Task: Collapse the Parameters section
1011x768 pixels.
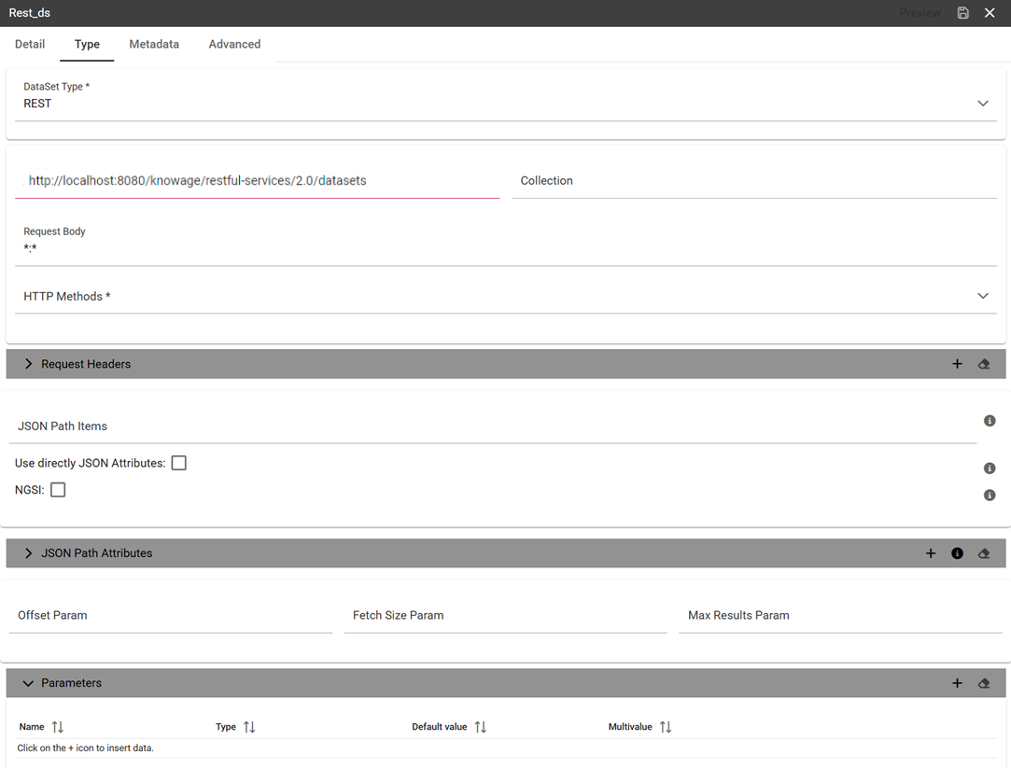Action: [28, 683]
